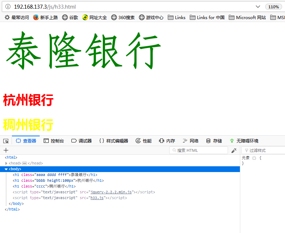This screenshot has width=285, height=233.
Task: Open the 谷歌 bookmark
Action: click(70, 17)
